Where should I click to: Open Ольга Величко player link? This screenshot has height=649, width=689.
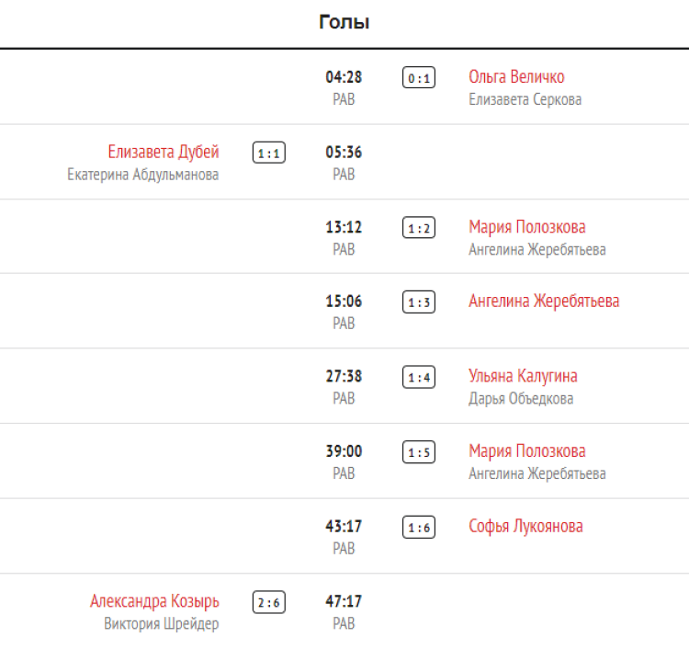516,77
